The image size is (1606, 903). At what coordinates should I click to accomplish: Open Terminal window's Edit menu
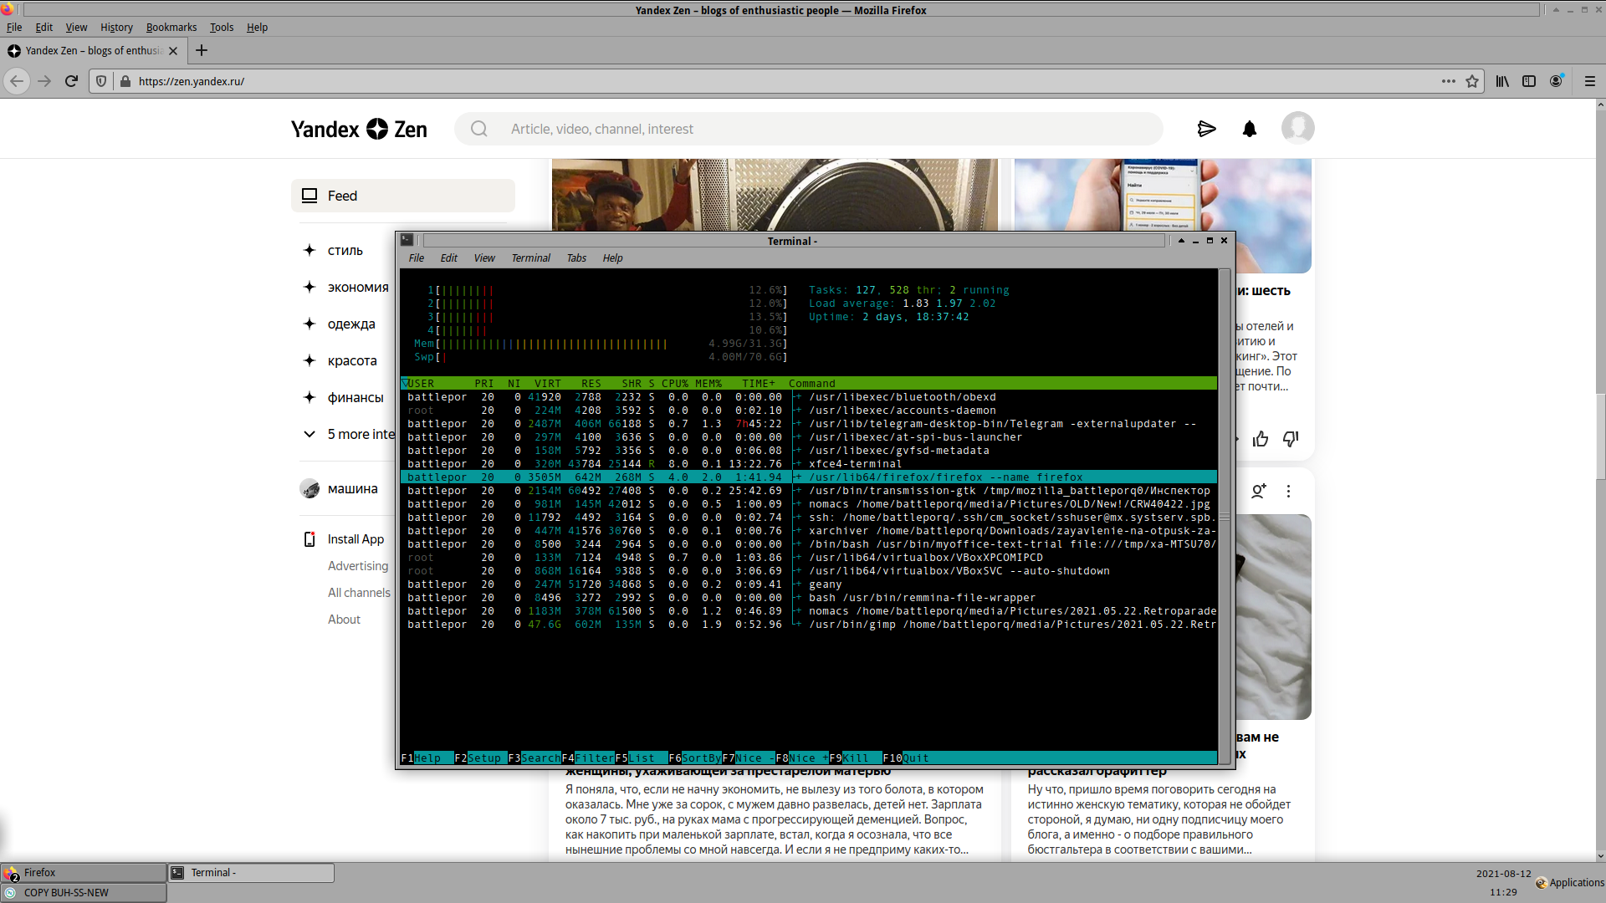point(449,258)
